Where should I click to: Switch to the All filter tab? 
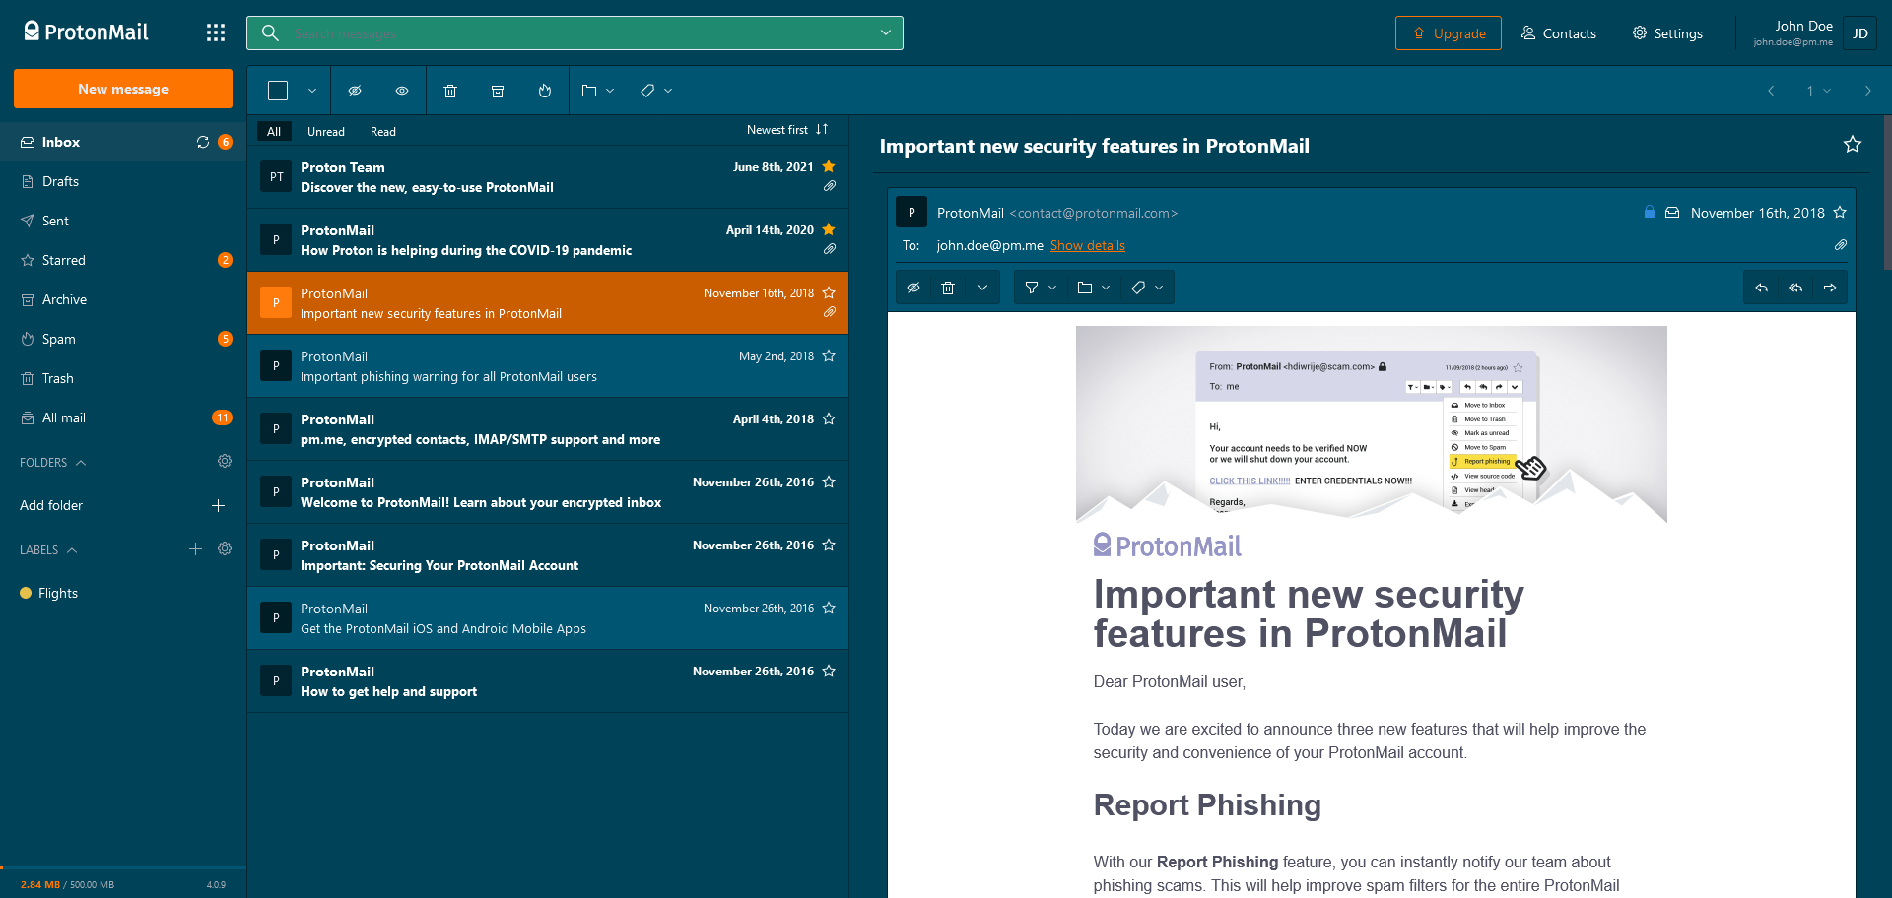click(x=274, y=131)
